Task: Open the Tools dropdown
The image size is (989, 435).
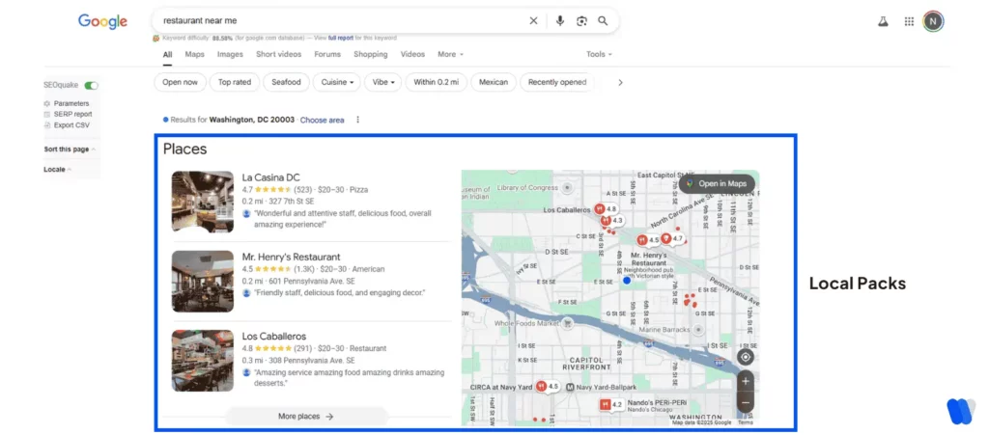Action: click(599, 55)
